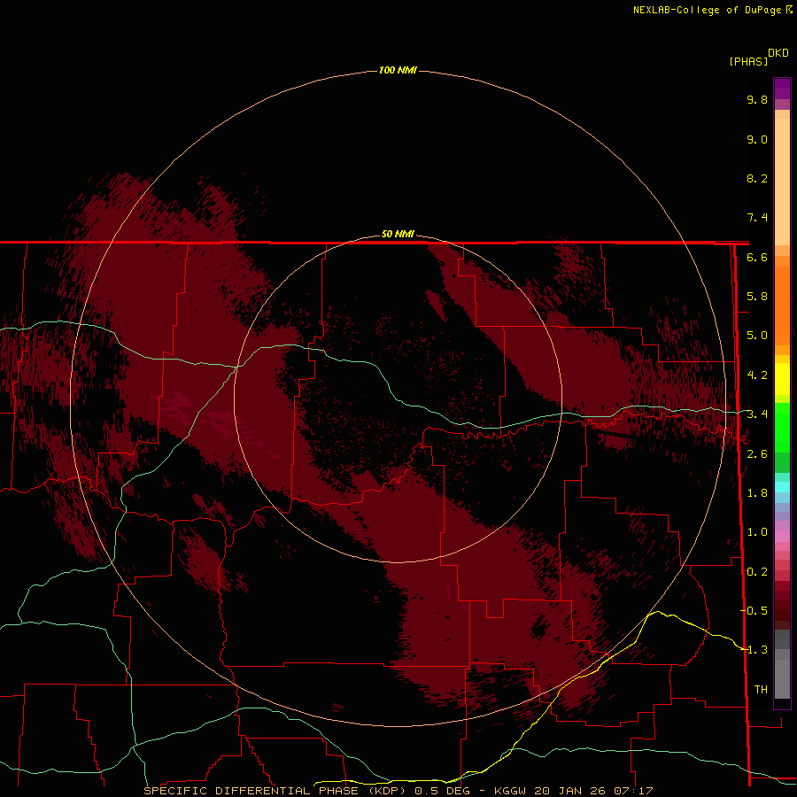Click the -1.3 legend value

click(x=754, y=650)
